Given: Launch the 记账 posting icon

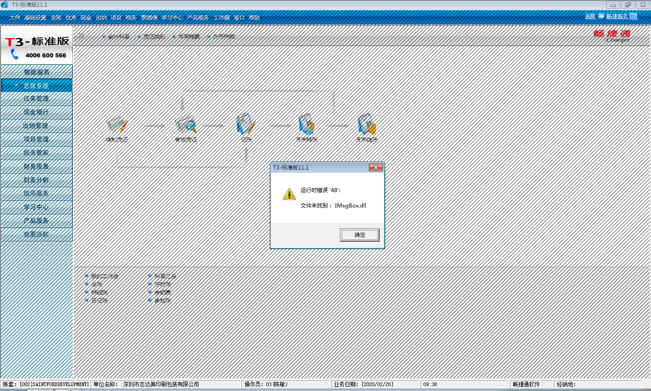Looking at the screenshot, I should pyautogui.click(x=246, y=124).
